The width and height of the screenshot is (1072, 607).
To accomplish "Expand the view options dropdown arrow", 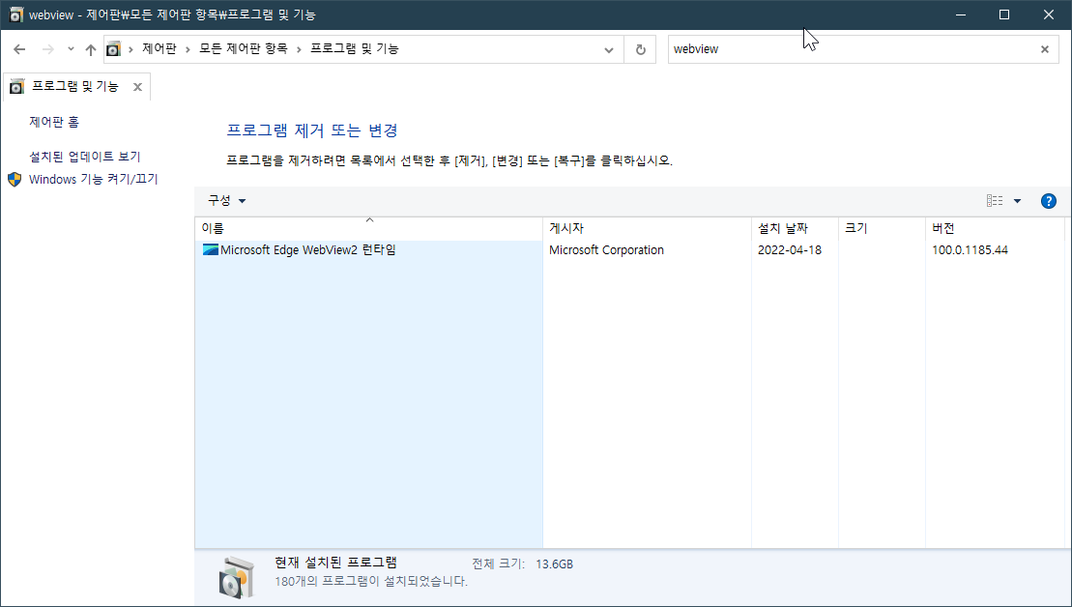I will click(1017, 201).
